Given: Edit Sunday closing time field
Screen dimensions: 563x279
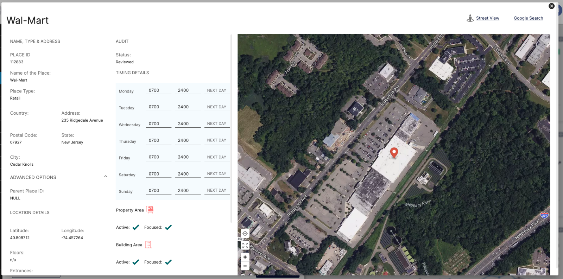Looking at the screenshot, I should pos(188,191).
